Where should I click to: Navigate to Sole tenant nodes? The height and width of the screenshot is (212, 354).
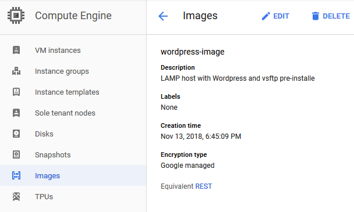pyautogui.click(x=73, y=113)
